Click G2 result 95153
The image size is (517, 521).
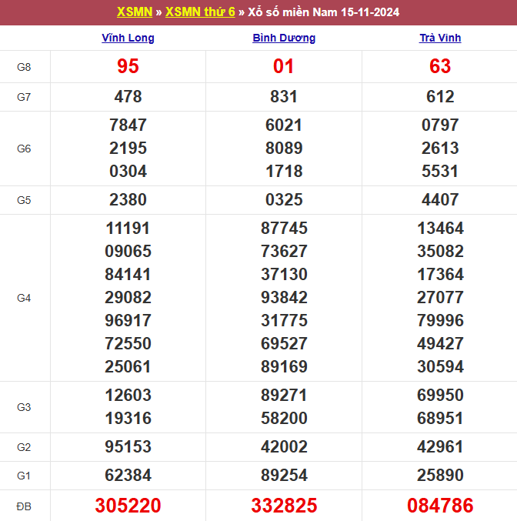[128, 447]
